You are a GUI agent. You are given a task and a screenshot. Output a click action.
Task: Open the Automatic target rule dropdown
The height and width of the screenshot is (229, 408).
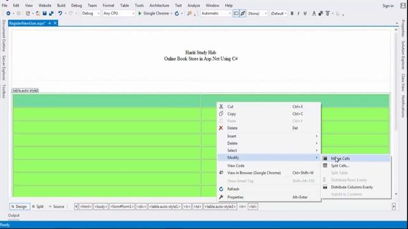(x=215, y=13)
